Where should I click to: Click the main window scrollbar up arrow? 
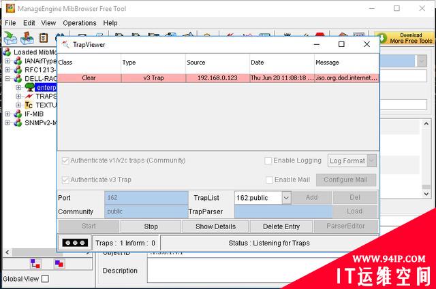click(x=426, y=124)
